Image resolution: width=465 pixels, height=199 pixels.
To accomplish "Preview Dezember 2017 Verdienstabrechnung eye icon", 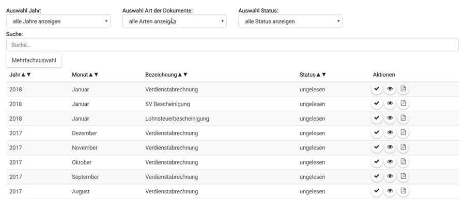I will pos(390,132).
